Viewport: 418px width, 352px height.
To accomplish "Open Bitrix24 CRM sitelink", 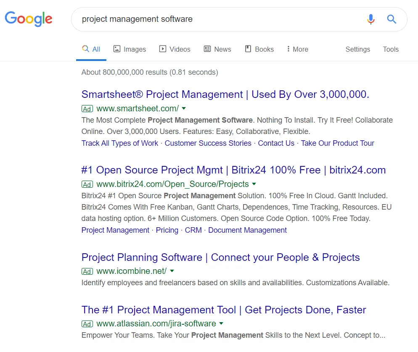I will click(x=193, y=230).
